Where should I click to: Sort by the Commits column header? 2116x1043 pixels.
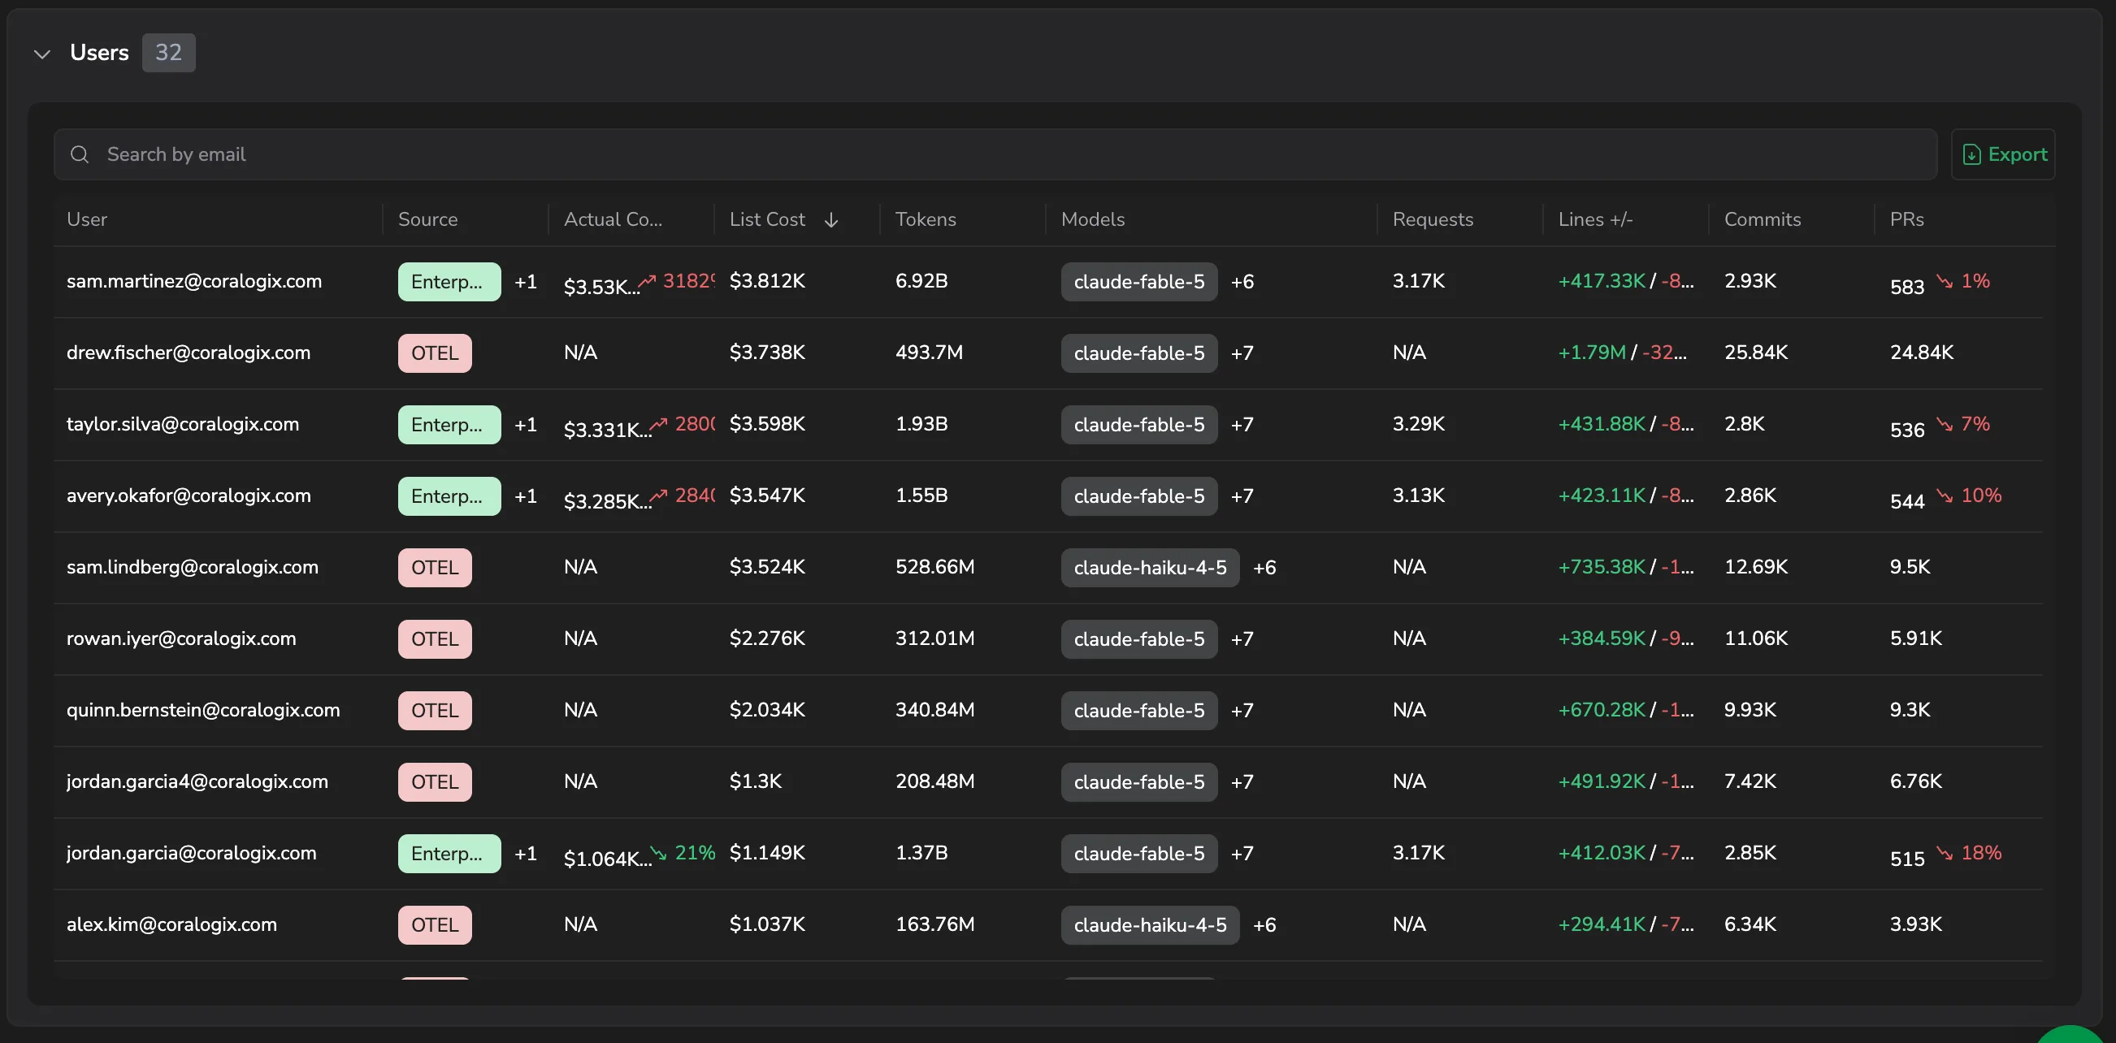[1762, 219]
